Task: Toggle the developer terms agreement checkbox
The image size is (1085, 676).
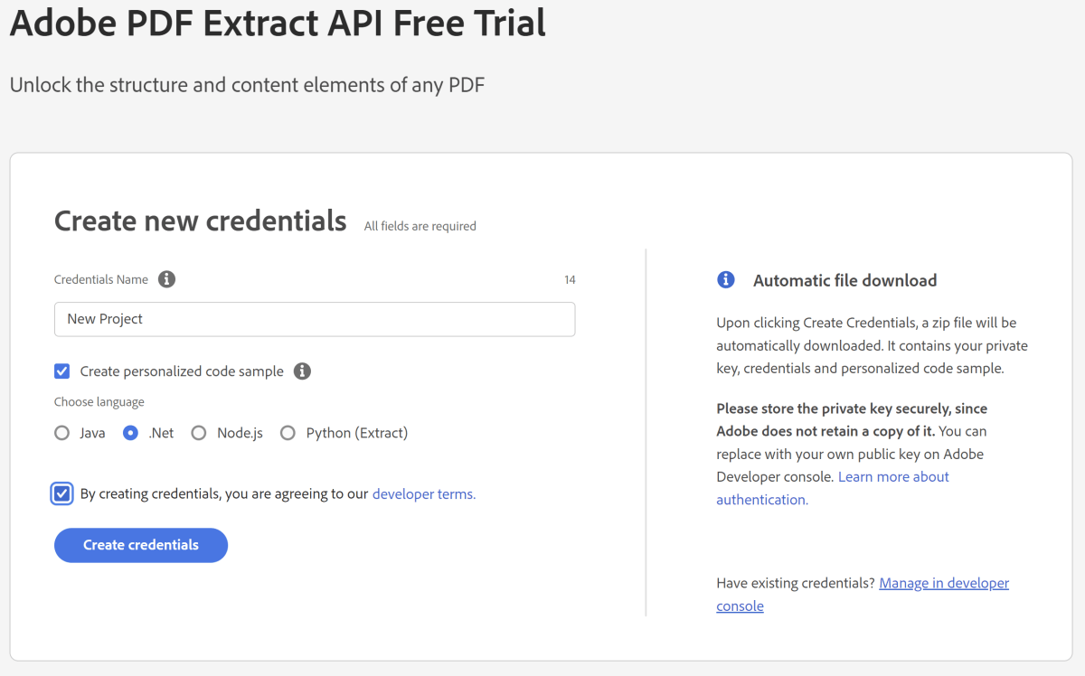Action: (62, 493)
